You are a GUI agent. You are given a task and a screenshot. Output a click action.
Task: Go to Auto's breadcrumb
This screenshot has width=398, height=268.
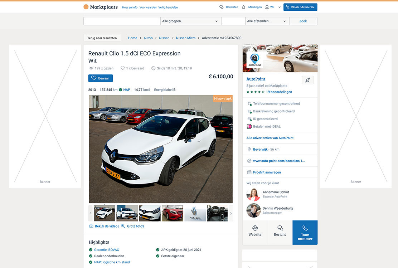click(148, 38)
